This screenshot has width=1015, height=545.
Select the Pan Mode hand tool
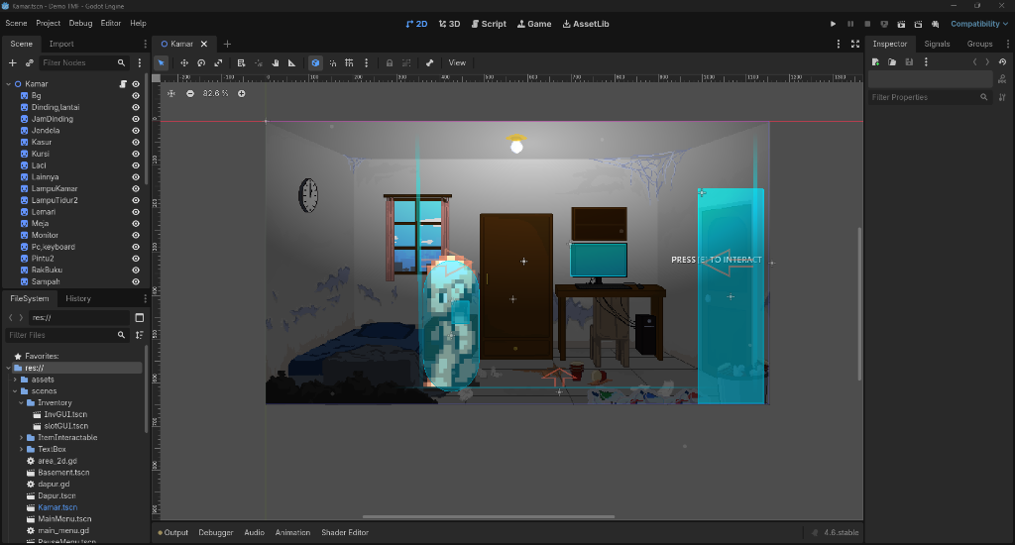pyautogui.click(x=276, y=62)
